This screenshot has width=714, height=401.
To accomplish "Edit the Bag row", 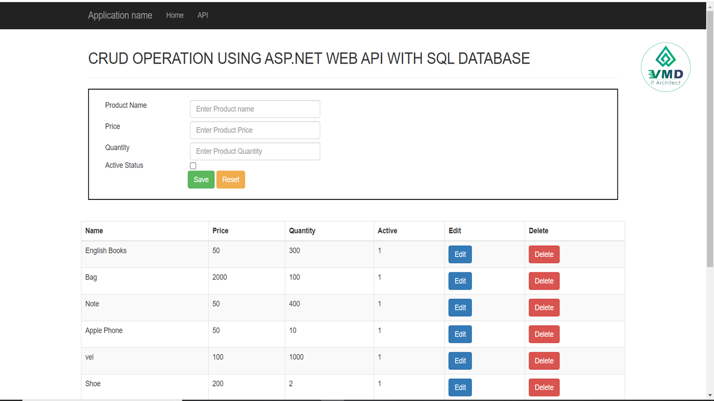I will (x=460, y=281).
